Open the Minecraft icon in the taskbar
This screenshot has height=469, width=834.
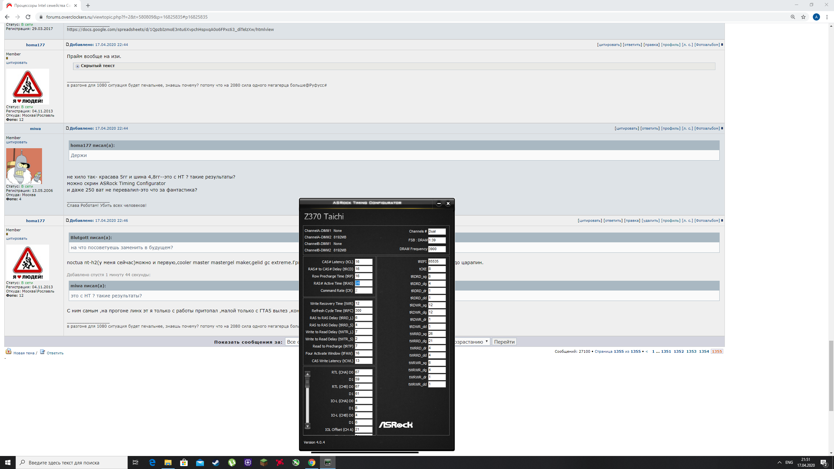coord(264,462)
